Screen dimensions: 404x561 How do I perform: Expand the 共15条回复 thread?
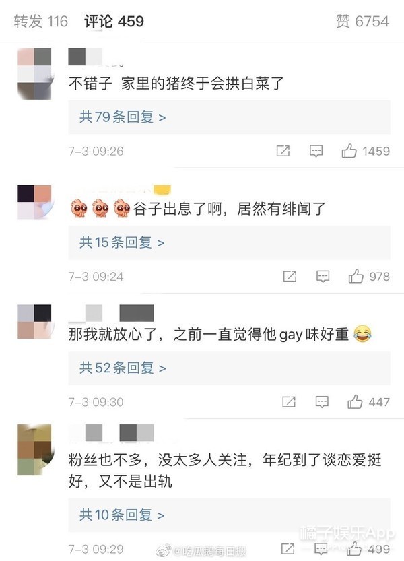[229, 242]
